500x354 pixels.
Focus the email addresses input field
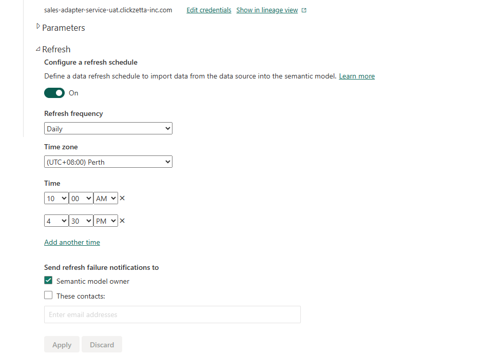[x=172, y=314]
